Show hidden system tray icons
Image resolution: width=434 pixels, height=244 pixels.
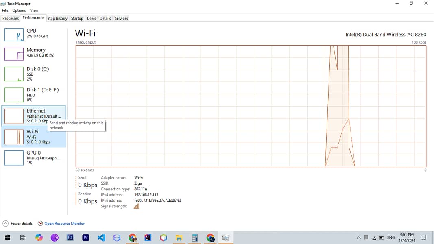coord(358,237)
